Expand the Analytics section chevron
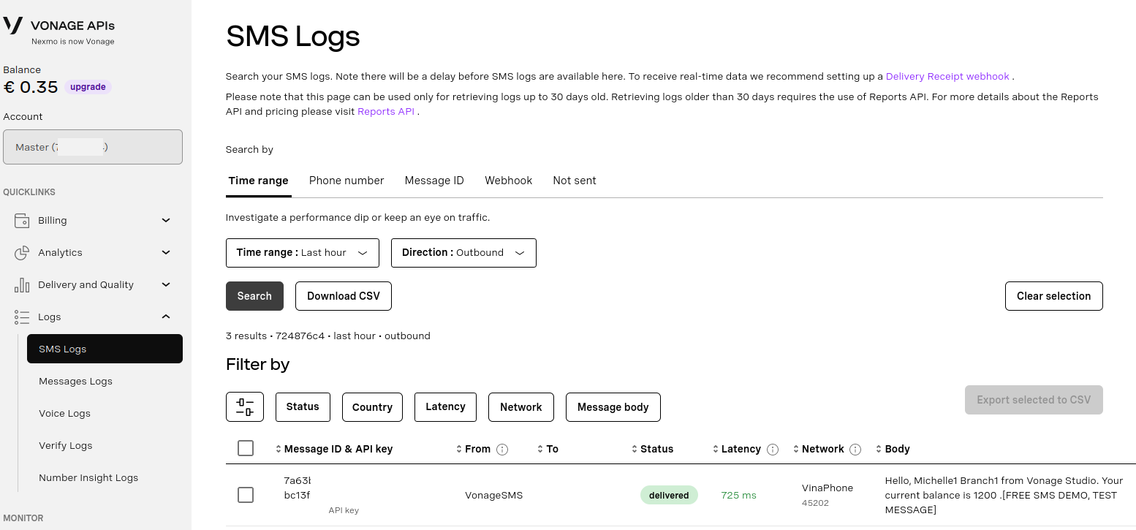 [166, 252]
